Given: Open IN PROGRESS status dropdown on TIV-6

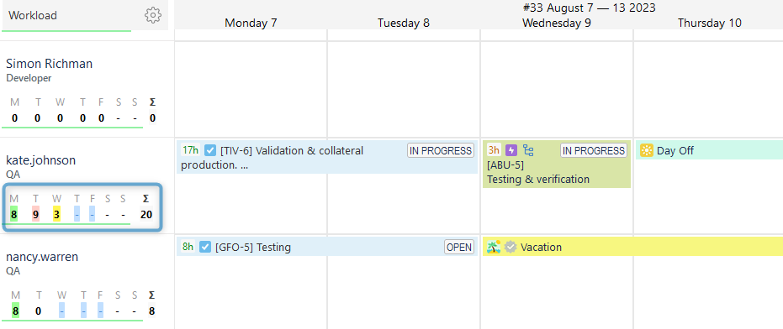Looking at the screenshot, I should 441,150.
